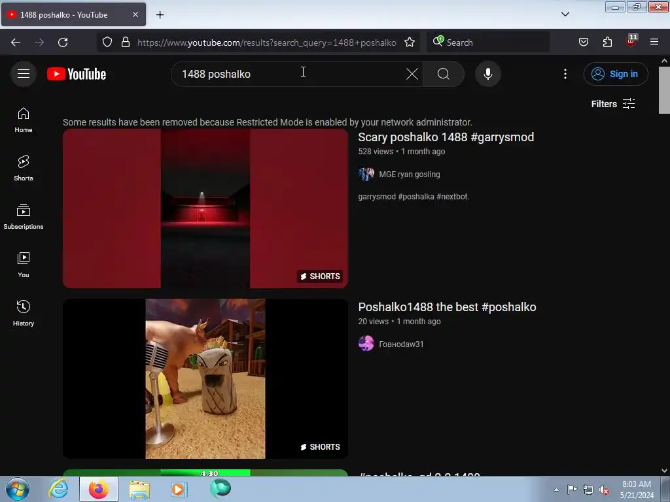The height and width of the screenshot is (502, 670).
Task: Click the scrollbar down arrow
Action: pyautogui.click(x=664, y=471)
